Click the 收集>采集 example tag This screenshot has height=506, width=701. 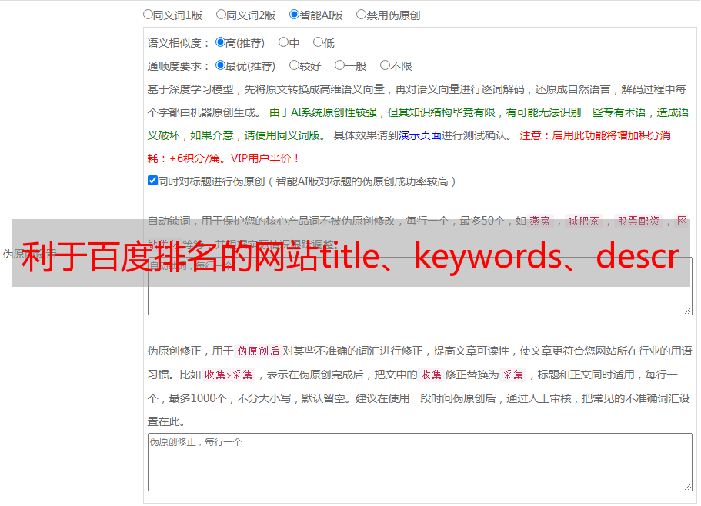pos(229,375)
